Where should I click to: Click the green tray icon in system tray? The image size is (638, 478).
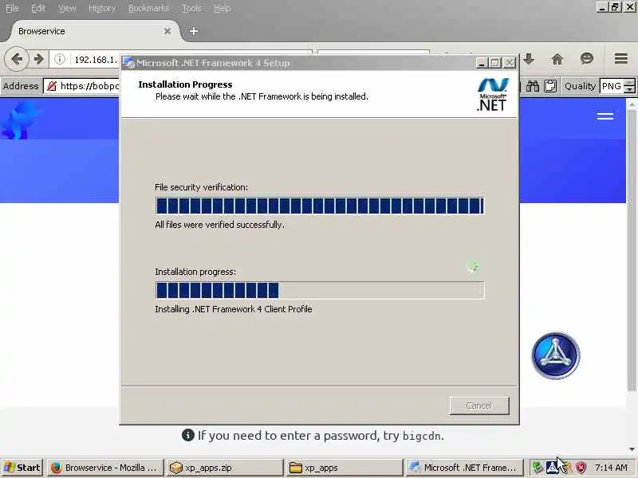[x=537, y=468]
